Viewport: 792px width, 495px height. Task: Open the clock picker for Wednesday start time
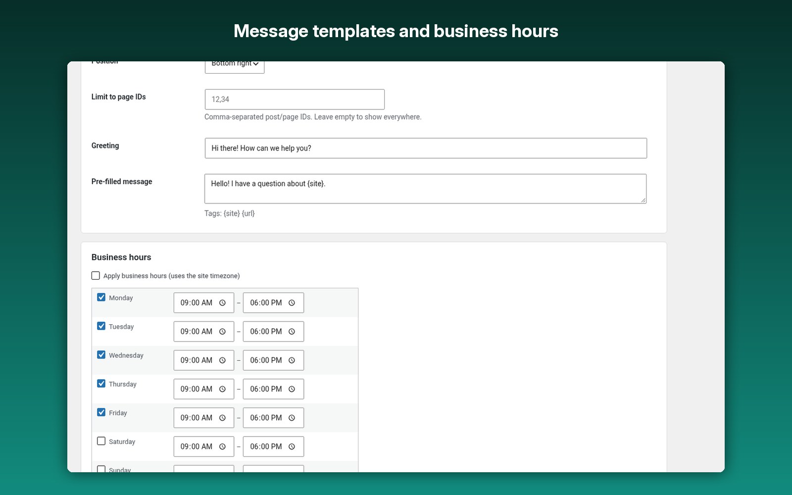click(222, 360)
